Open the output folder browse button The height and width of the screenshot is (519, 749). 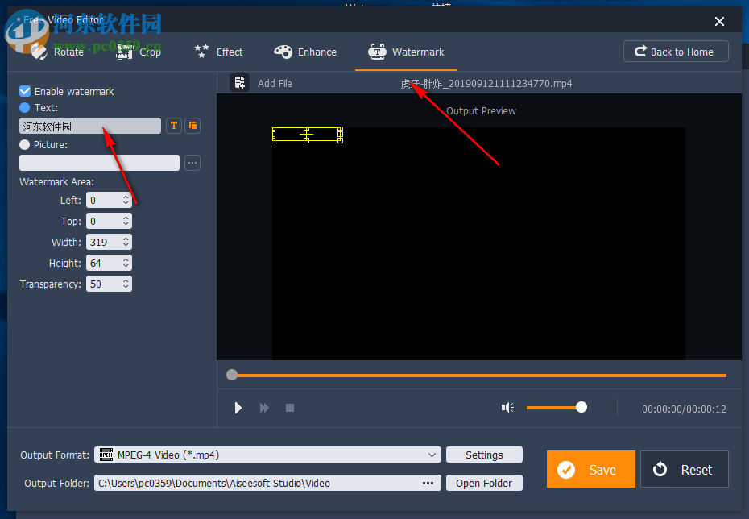pos(428,483)
